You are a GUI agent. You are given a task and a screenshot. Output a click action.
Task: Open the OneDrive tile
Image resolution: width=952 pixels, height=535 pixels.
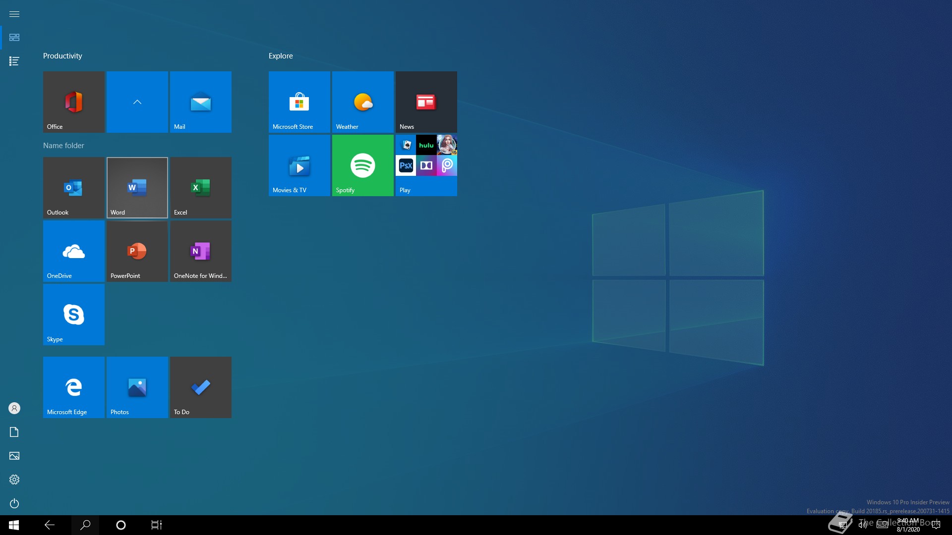coord(73,251)
